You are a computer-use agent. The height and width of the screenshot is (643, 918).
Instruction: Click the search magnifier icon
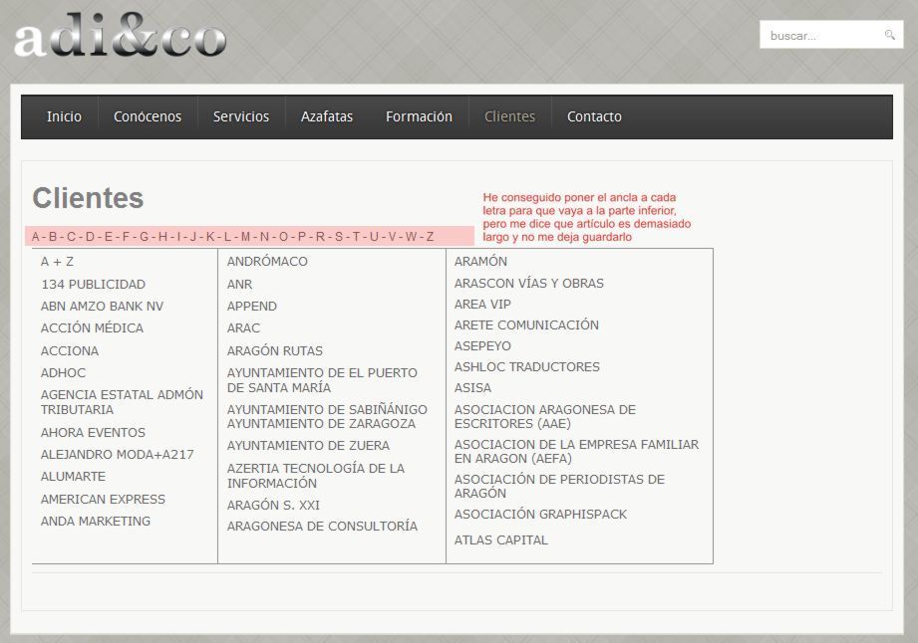tap(889, 35)
